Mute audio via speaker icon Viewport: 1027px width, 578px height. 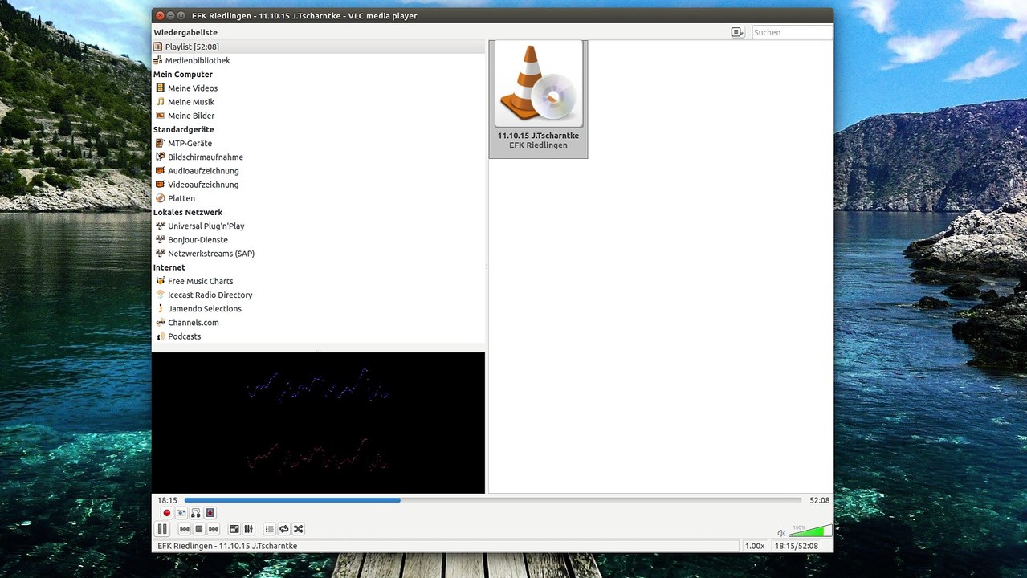pyautogui.click(x=781, y=533)
